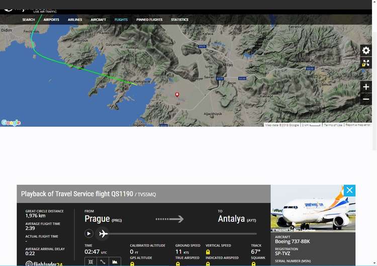Open the Statistics menu

tap(179, 20)
